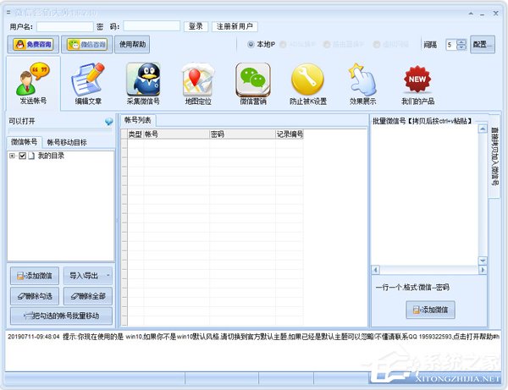Click right arrow of batch textarea horizontal scrollbar
This screenshot has width=508, height=390.
[483, 270]
